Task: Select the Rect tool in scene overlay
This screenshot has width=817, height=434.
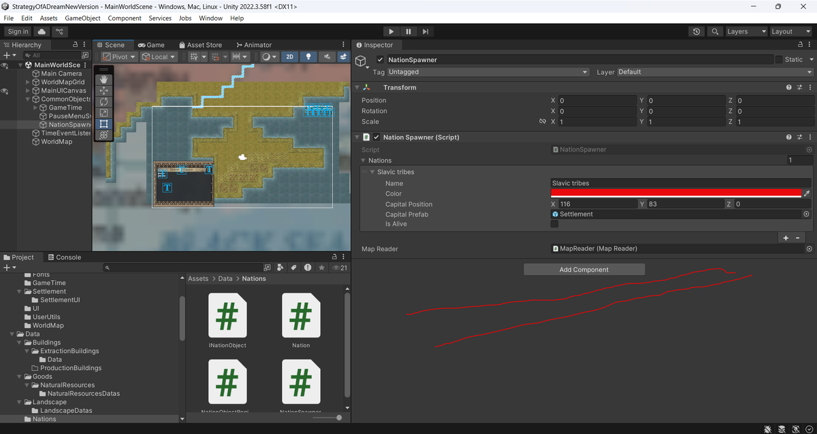Action: [103, 124]
